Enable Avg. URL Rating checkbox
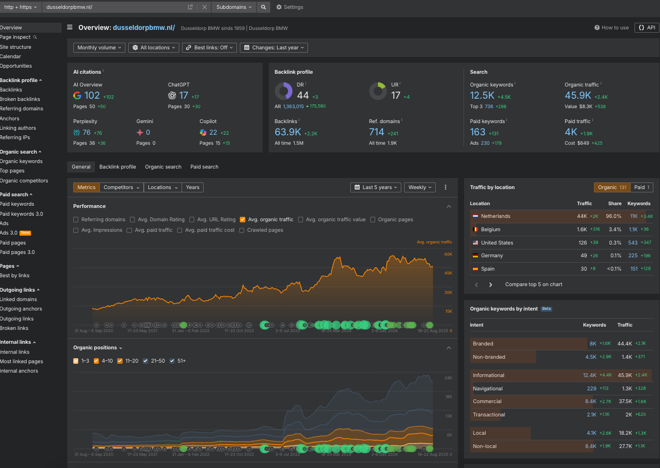Image resolution: width=660 pixels, height=468 pixels. coord(192,220)
